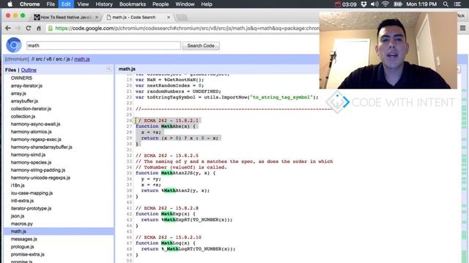Click the address bar URL
The image size is (469, 263).
187,28
